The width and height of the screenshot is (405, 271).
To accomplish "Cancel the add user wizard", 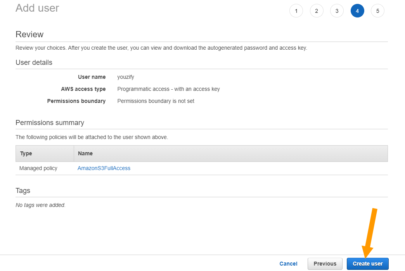I will point(288,264).
